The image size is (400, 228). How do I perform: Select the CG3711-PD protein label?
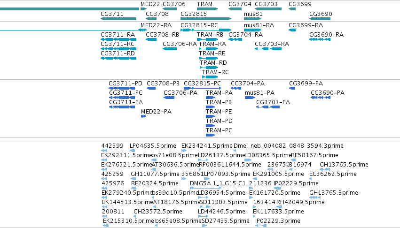(x=125, y=84)
